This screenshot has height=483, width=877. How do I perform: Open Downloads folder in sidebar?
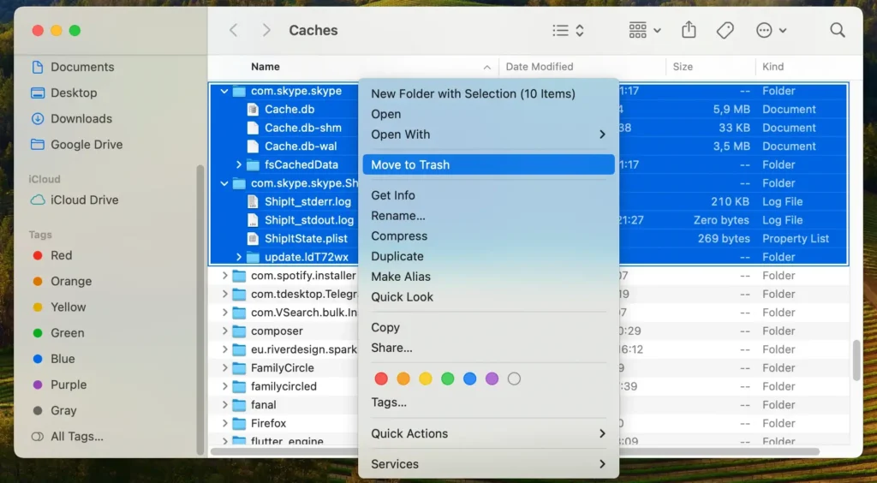81,119
